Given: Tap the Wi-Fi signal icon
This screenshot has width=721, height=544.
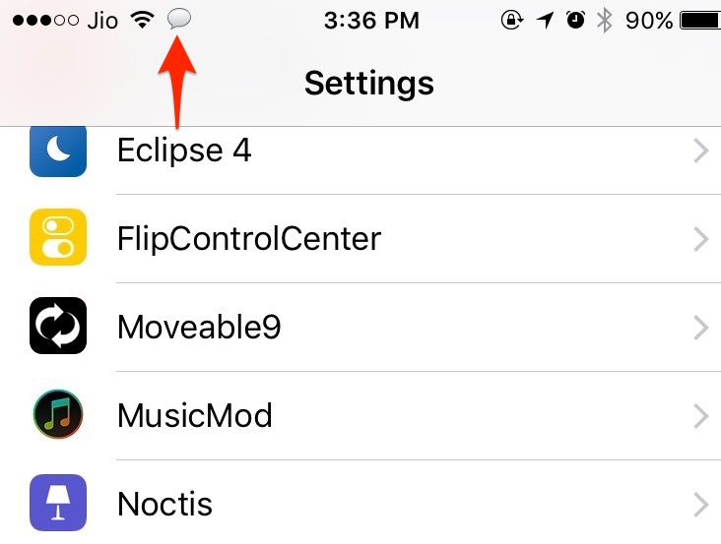Looking at the screenshot, I should point(144,20).
